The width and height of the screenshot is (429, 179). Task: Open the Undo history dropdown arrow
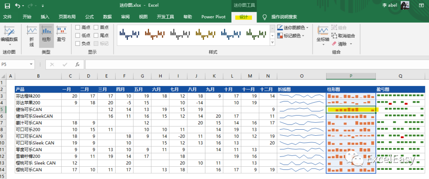(x=23, y=6)
